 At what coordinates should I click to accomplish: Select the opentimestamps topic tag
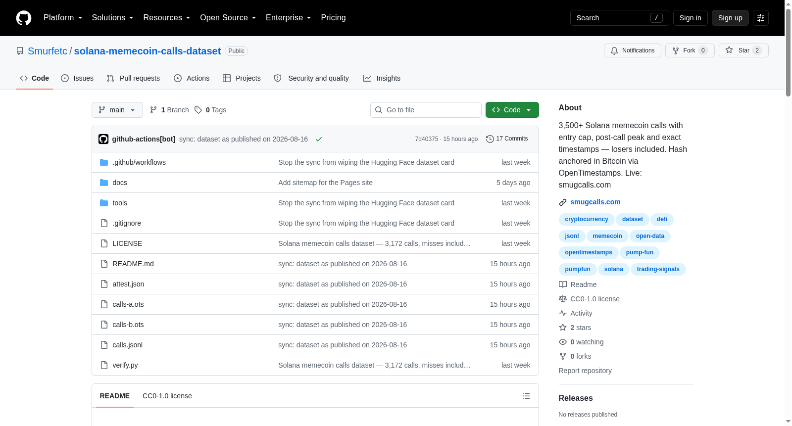[589, 252]
